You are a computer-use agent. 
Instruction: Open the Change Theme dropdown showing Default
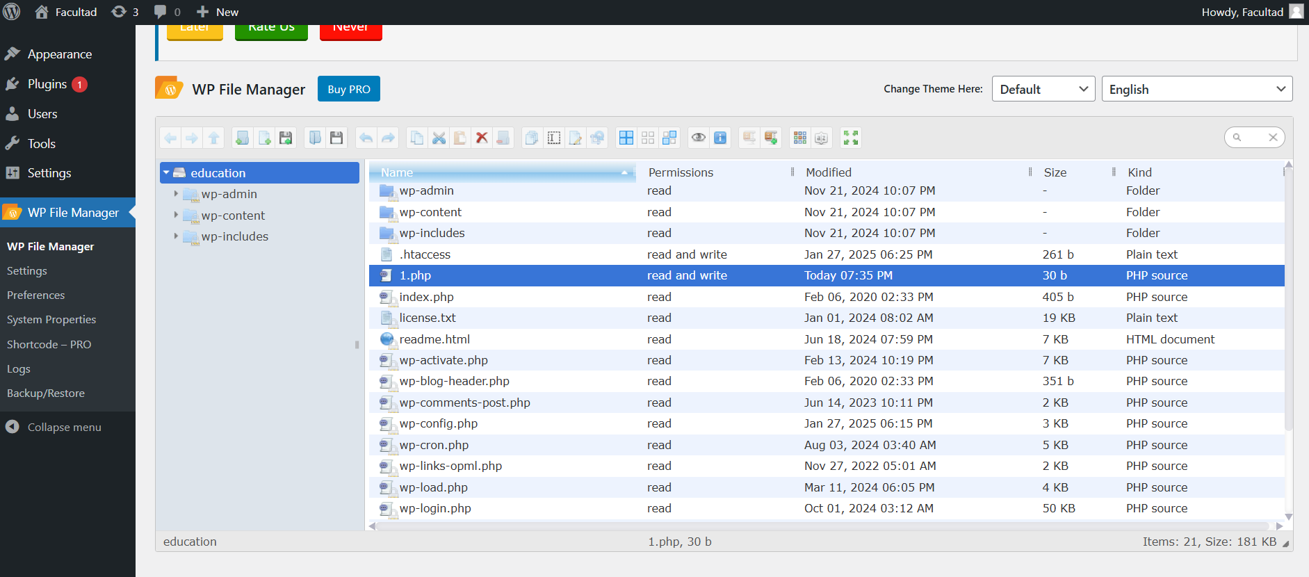(x=1043, y=89)
